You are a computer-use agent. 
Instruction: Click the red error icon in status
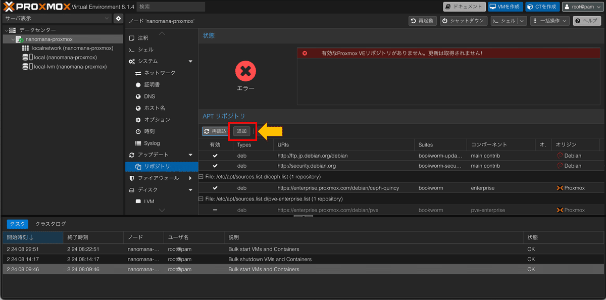pos(245,71)
